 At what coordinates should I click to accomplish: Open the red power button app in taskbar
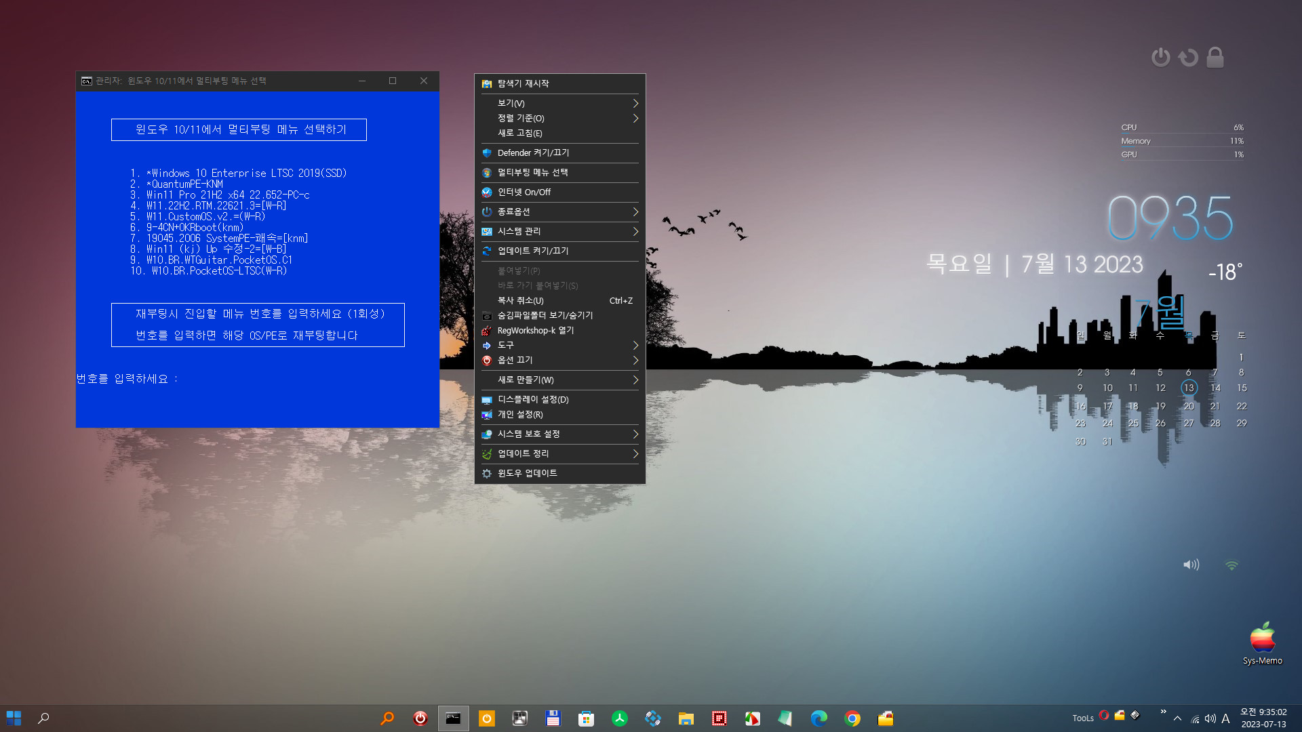point(420,718)
